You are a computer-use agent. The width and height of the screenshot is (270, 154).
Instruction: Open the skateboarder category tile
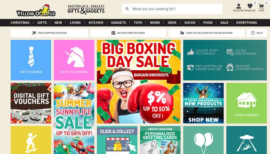pyautogui.click(x=31, y=140)
